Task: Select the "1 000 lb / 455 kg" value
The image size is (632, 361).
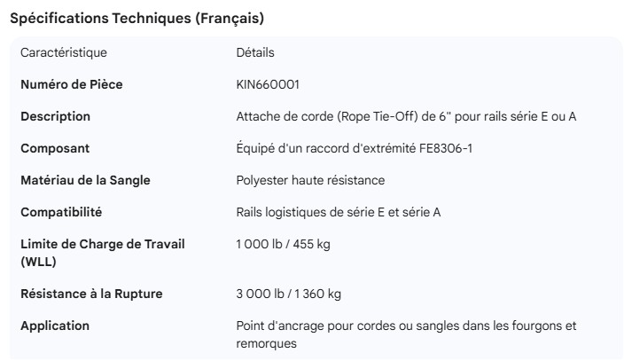Action: (x=283, y=245)
